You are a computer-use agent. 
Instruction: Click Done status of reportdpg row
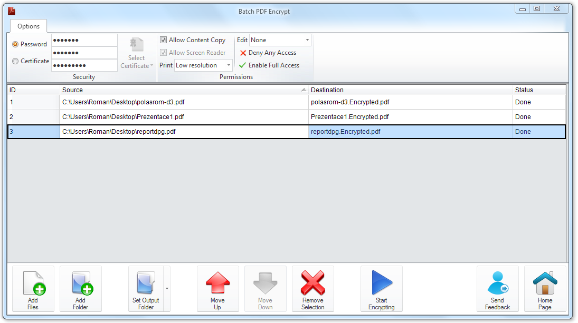tap(539, 131)
